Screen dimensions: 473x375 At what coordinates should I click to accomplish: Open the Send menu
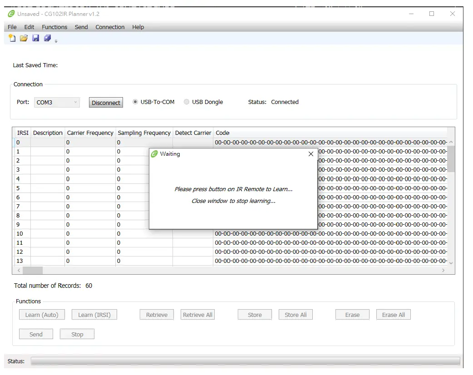pos(81,27)
